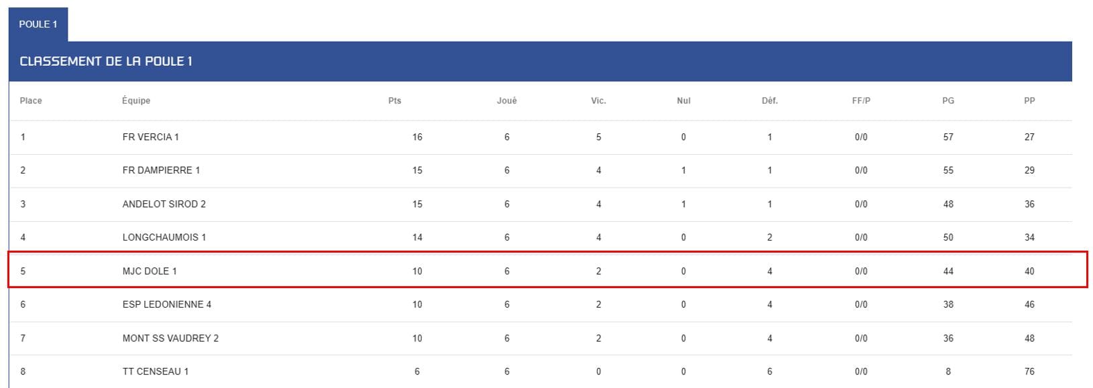Image resolution: width=1093 pixels, height=388 pixels.
Task: Select the highlighted MJC DOLE 1 team
Action: pos(150,271)
